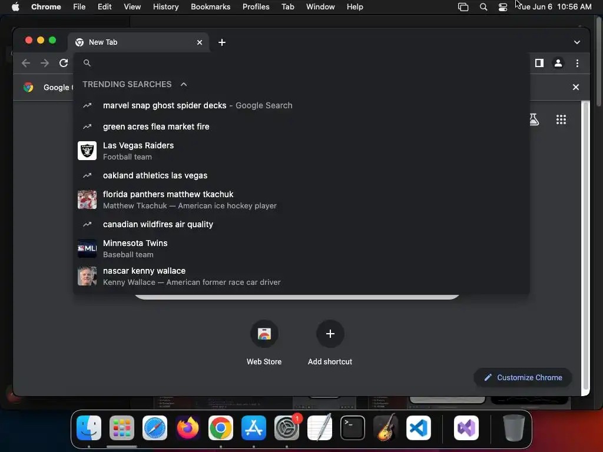The image size is (603, 452).
Task: Select canadian wildfires air quality suggestion
Action: (301, 224)
